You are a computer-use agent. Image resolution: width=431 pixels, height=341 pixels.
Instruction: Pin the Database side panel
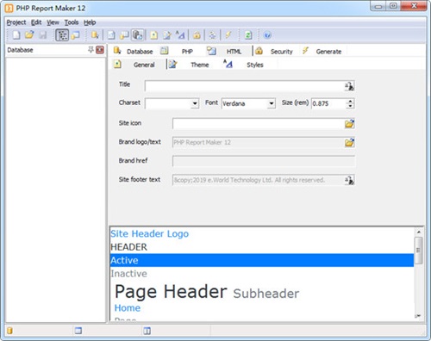click(91, 50)
